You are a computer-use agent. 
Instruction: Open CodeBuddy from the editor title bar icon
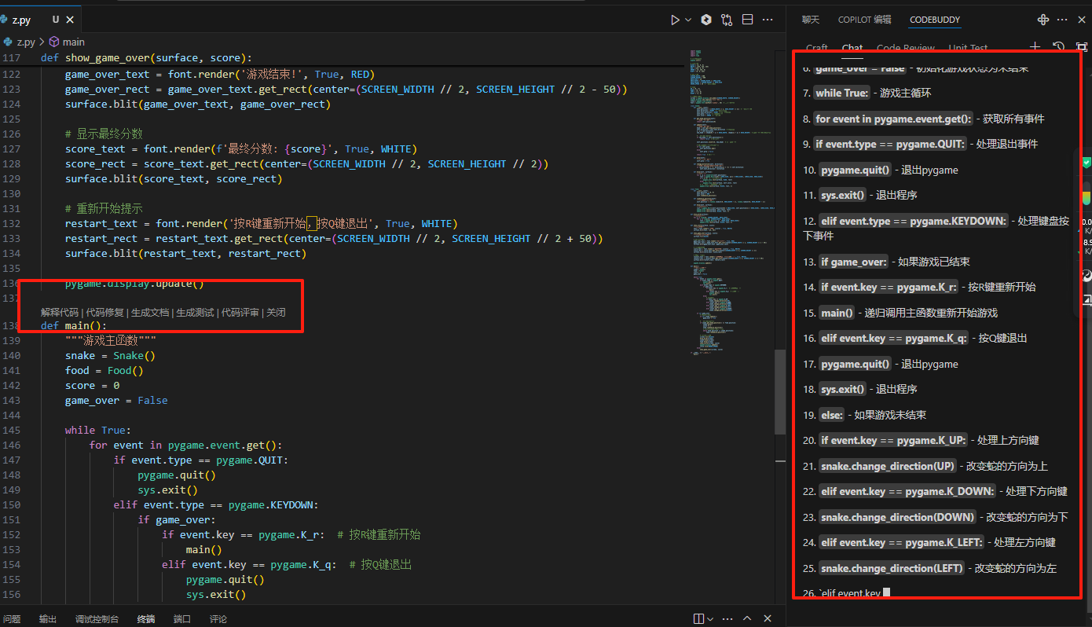click(x=705, y=20)
